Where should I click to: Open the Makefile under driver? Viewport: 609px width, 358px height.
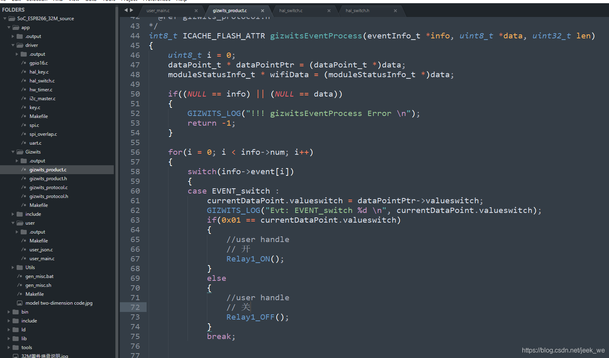click(x=38, y=116)
